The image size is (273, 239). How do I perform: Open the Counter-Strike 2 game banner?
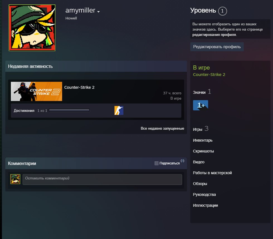(36, 91)
